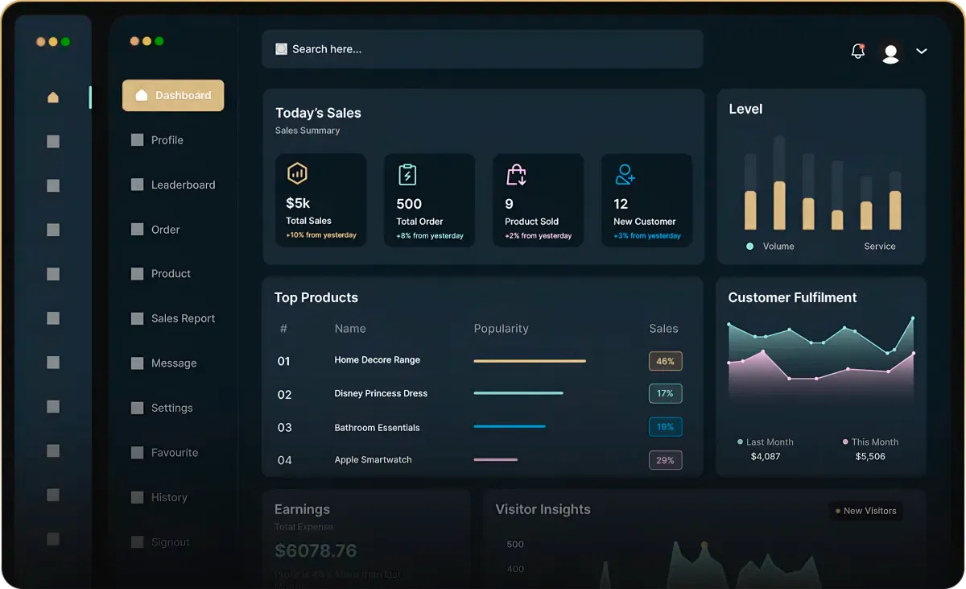Image resolution: width=966 pixels, height=589 pixels.
Task: Open the History menu item
Action: point(159,497)
